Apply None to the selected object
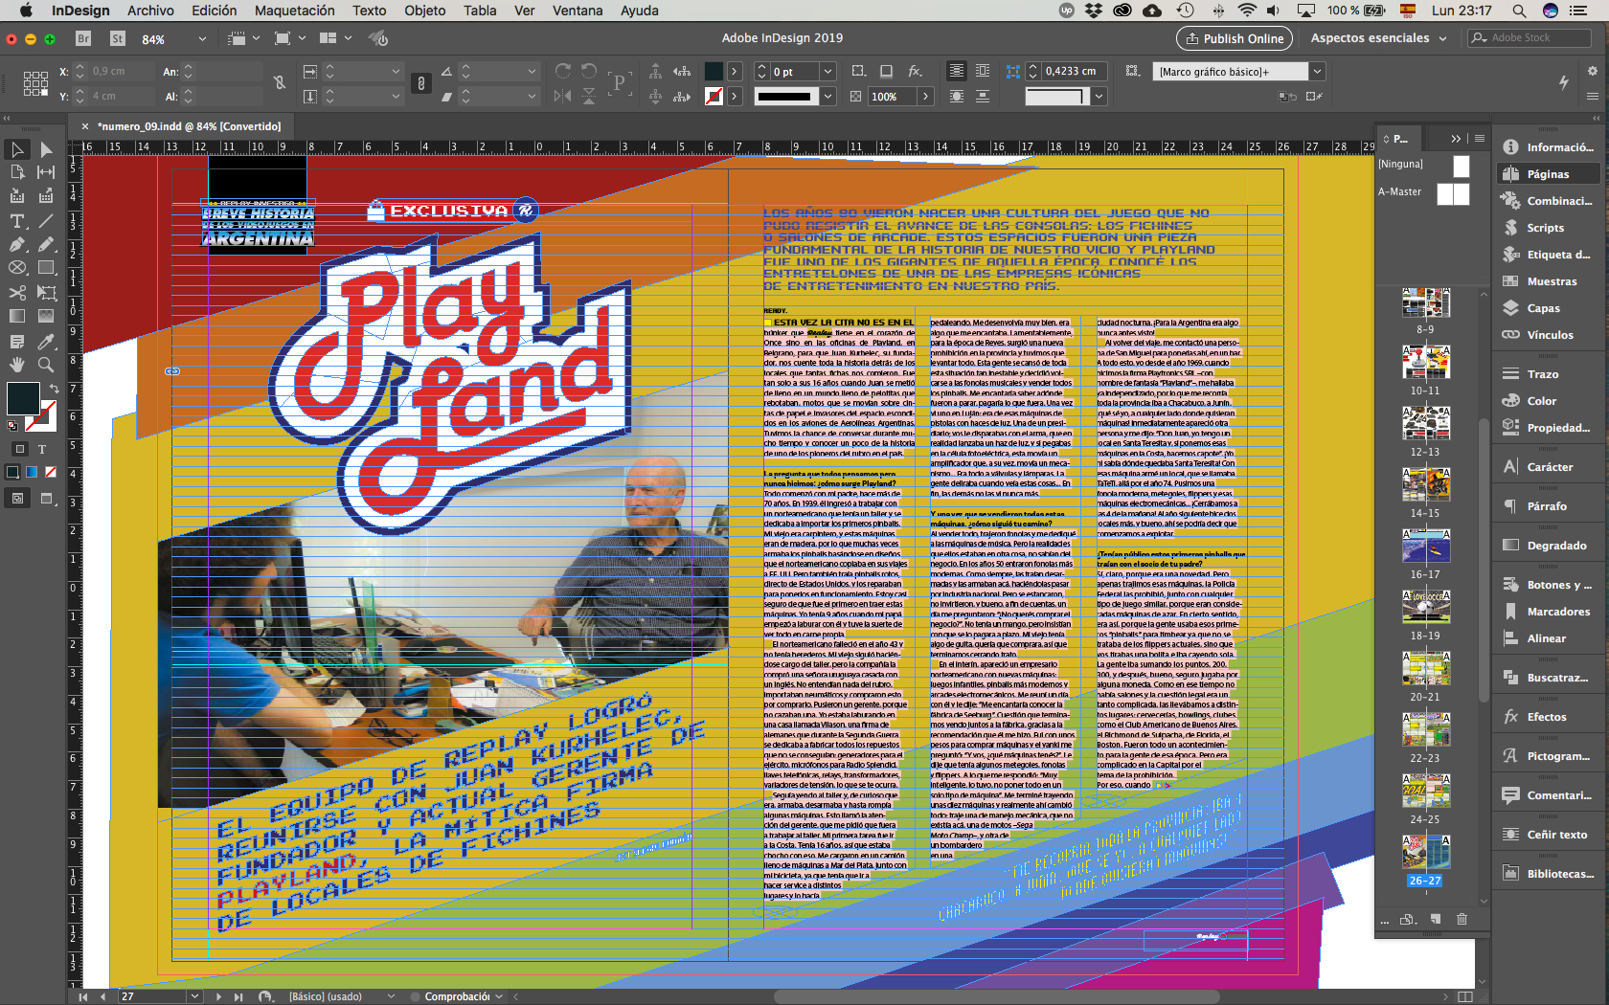 coord(51,472)
